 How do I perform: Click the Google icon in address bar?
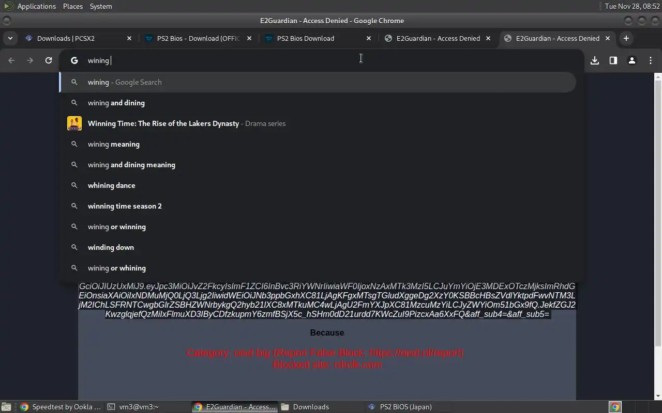(74, 60)
